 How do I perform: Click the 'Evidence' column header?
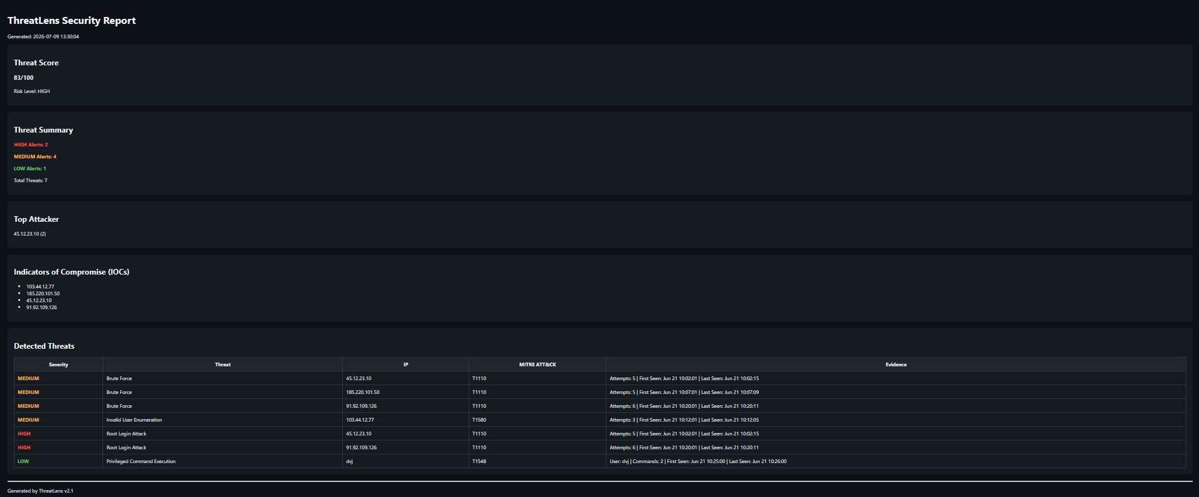pyautogui.click(x=896, y=364)
